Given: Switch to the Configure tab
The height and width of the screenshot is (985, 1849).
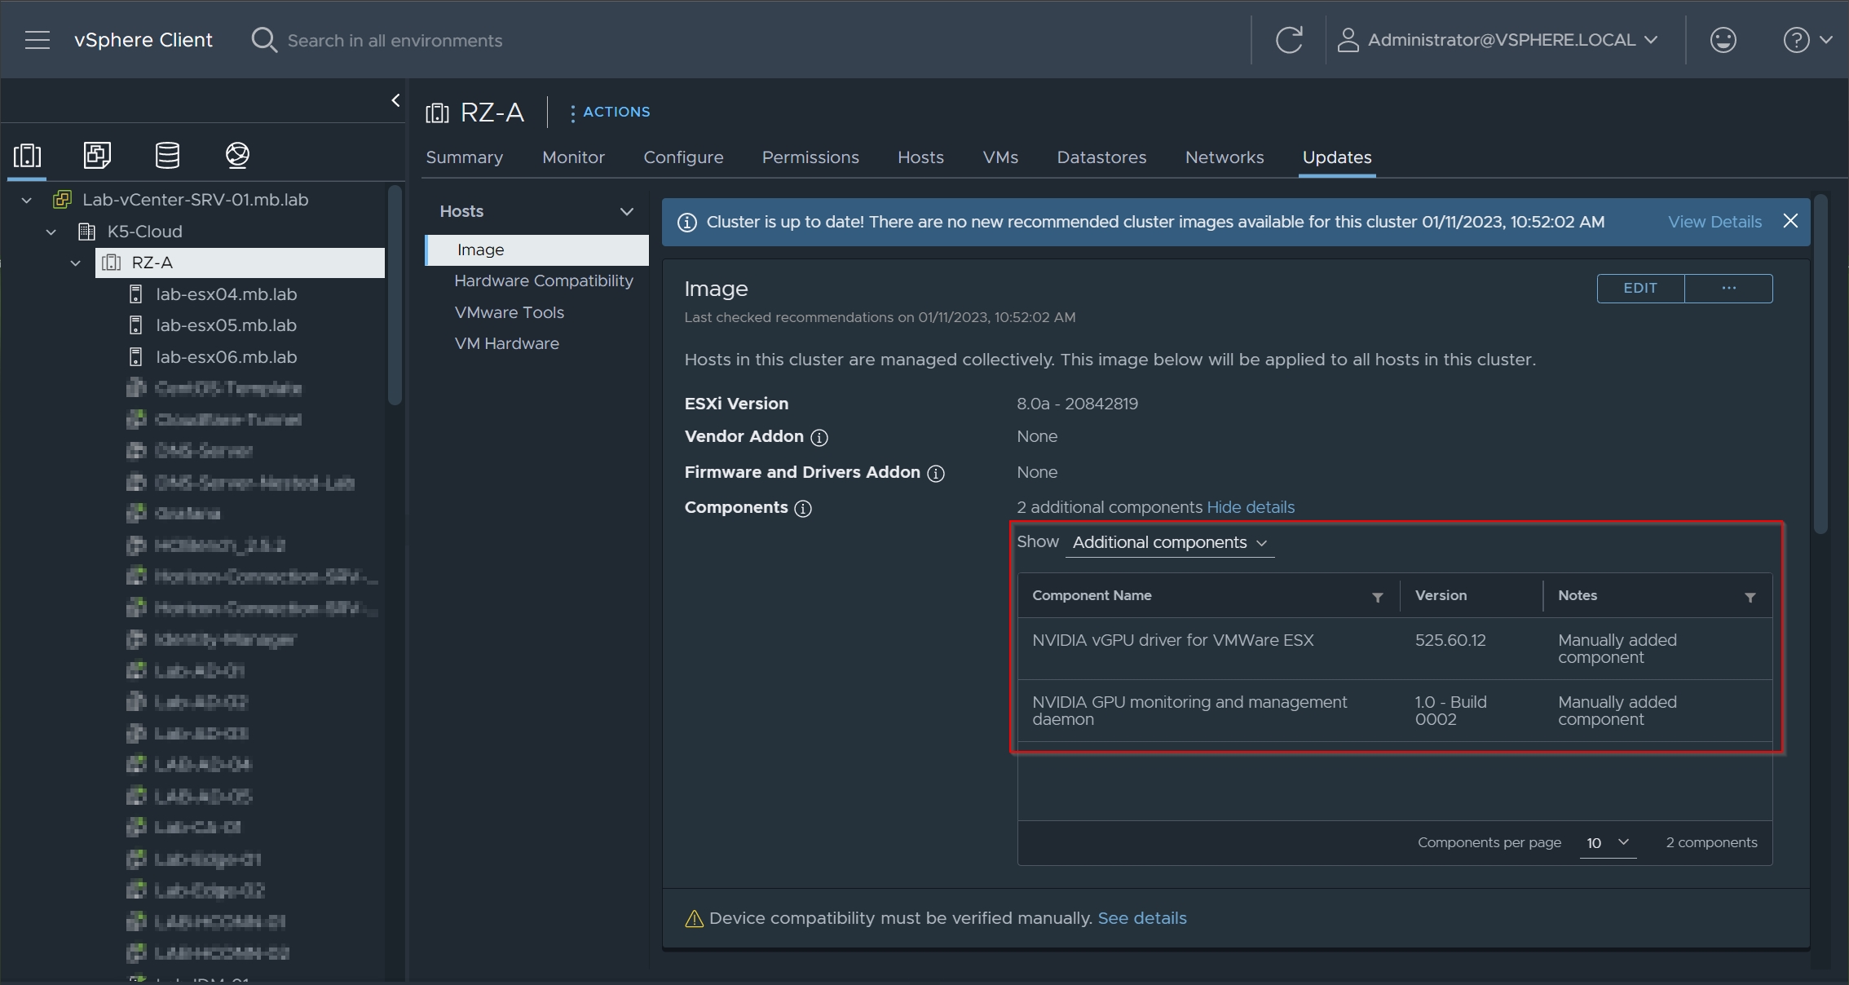Looking at the screenshot, I should (683, 157).
